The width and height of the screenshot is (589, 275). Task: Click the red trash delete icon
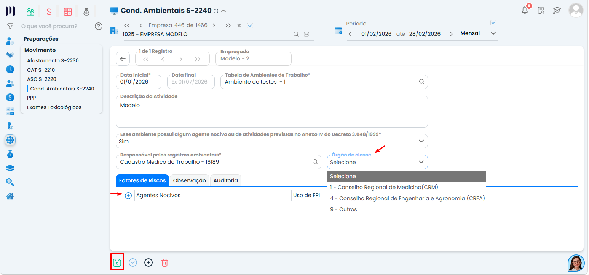164,262
